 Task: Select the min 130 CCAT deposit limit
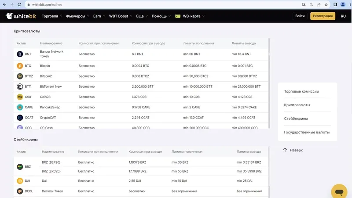pyautogui.click(x=193, y=117)
